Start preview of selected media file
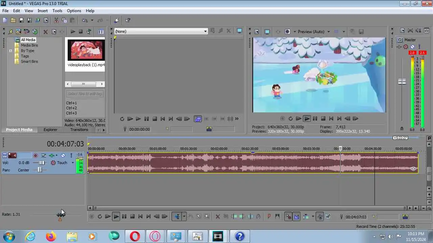This screenshot has height=243, width=433. tap(73, 32)
